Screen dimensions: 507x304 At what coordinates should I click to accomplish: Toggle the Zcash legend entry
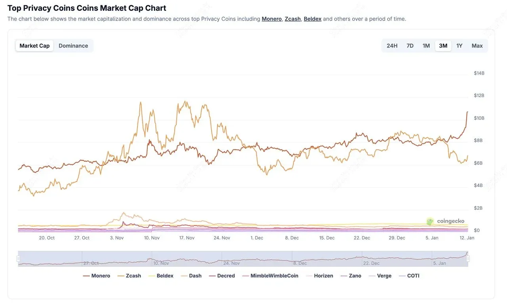point(133,275)
